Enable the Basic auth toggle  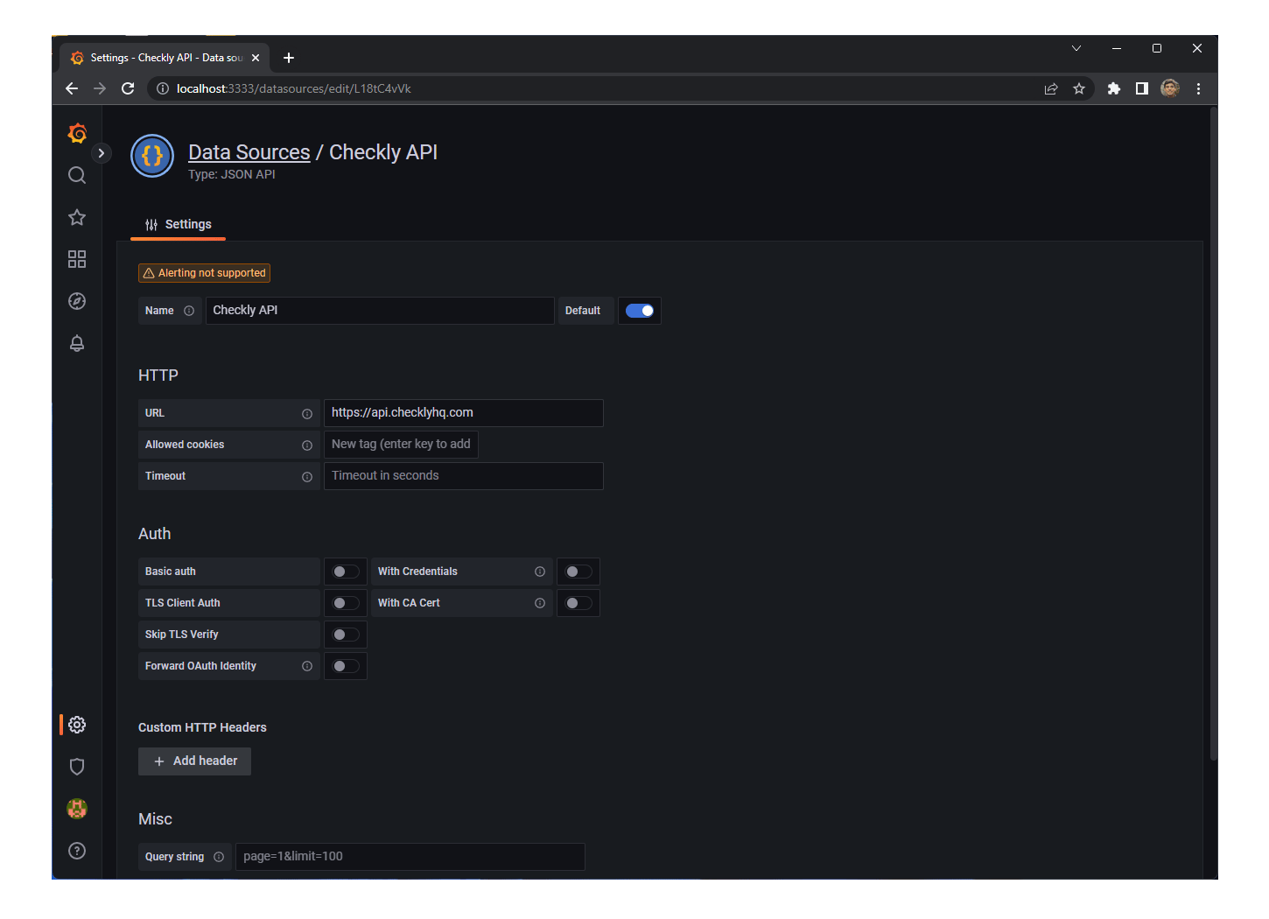pyautogui.click(x=346, y=572)
